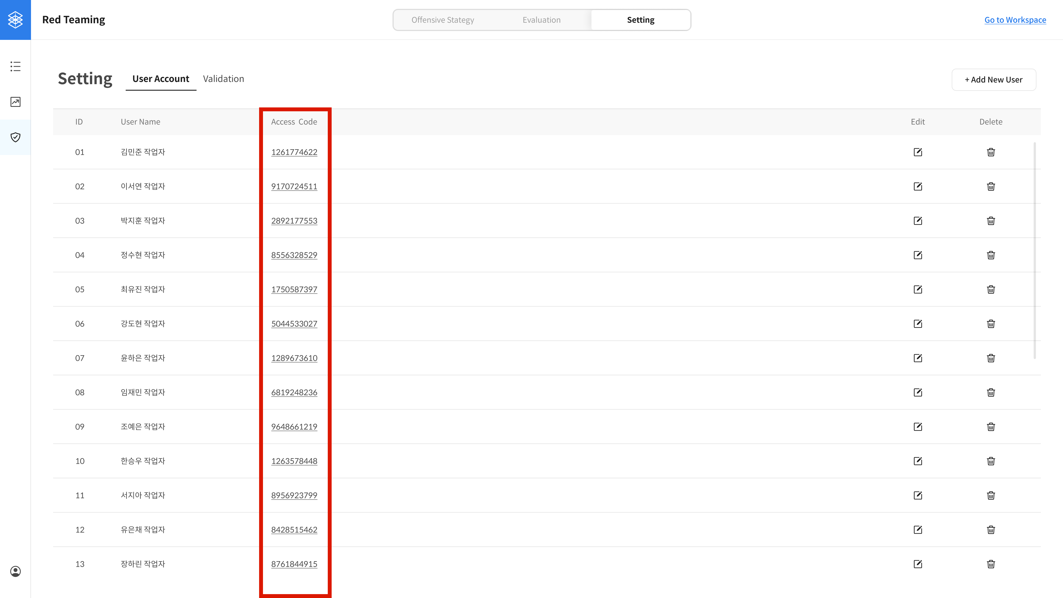This screenshot has height=598, width=1063.
Task: Open access code 5044533027
Action: pyautogui.click(x=294, y=324)
